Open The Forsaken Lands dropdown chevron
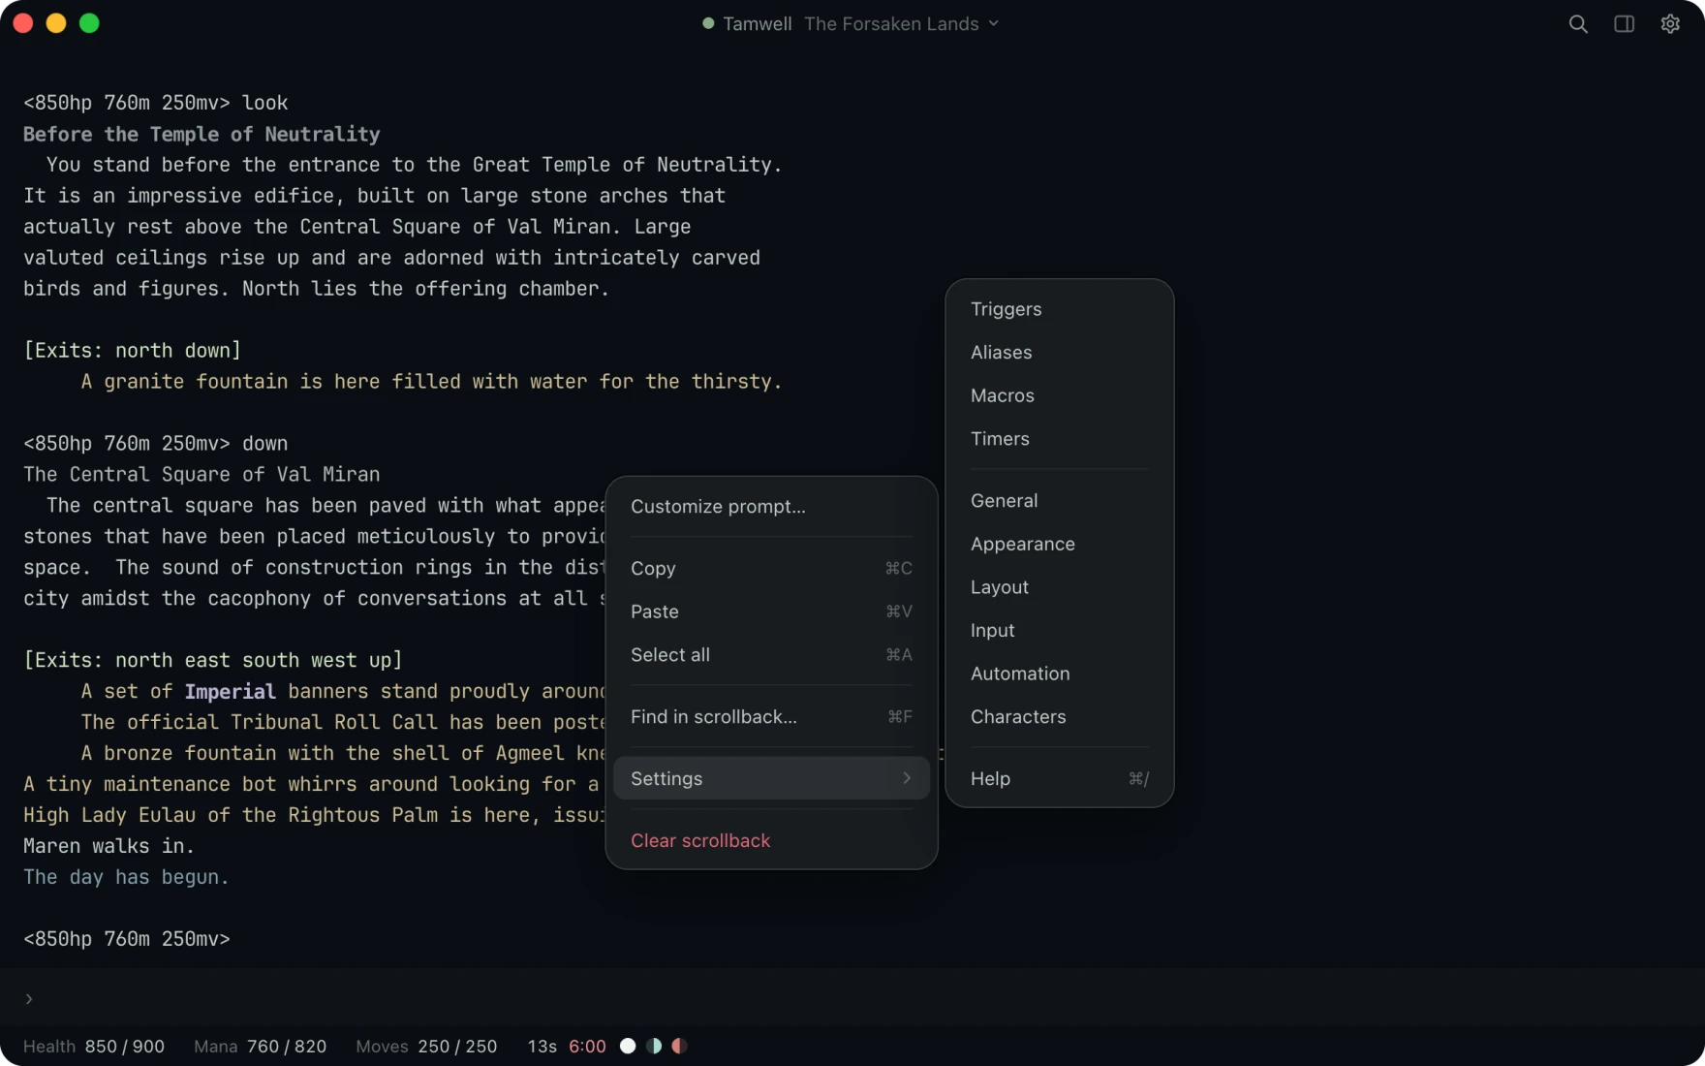The image size is (1705, 1066). [x=994, y=23]
